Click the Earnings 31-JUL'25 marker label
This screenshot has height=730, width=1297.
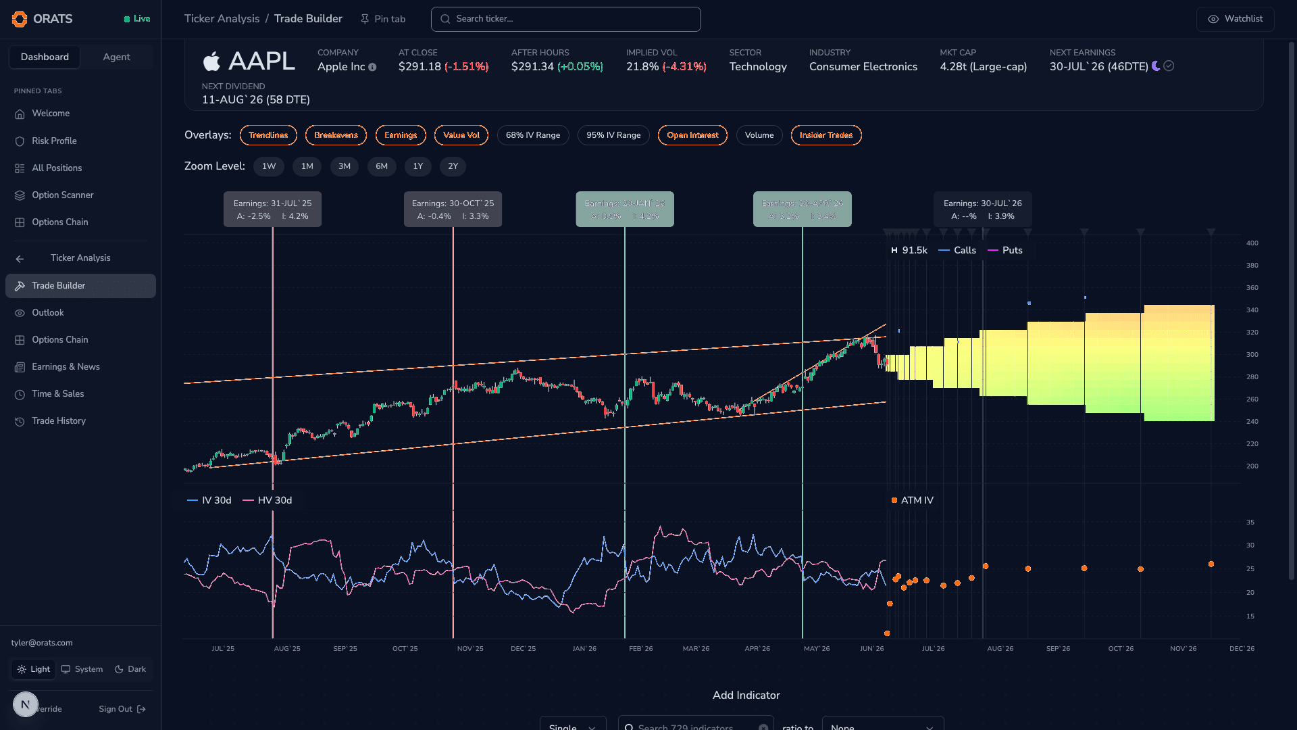(x=272, y=210)
